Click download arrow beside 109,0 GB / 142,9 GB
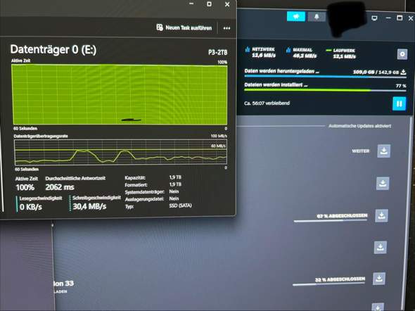This screenshot has height=311, width=415. click(x=403, y=72)
